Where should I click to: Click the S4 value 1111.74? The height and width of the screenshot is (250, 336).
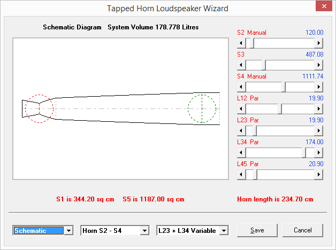[312, 76]
